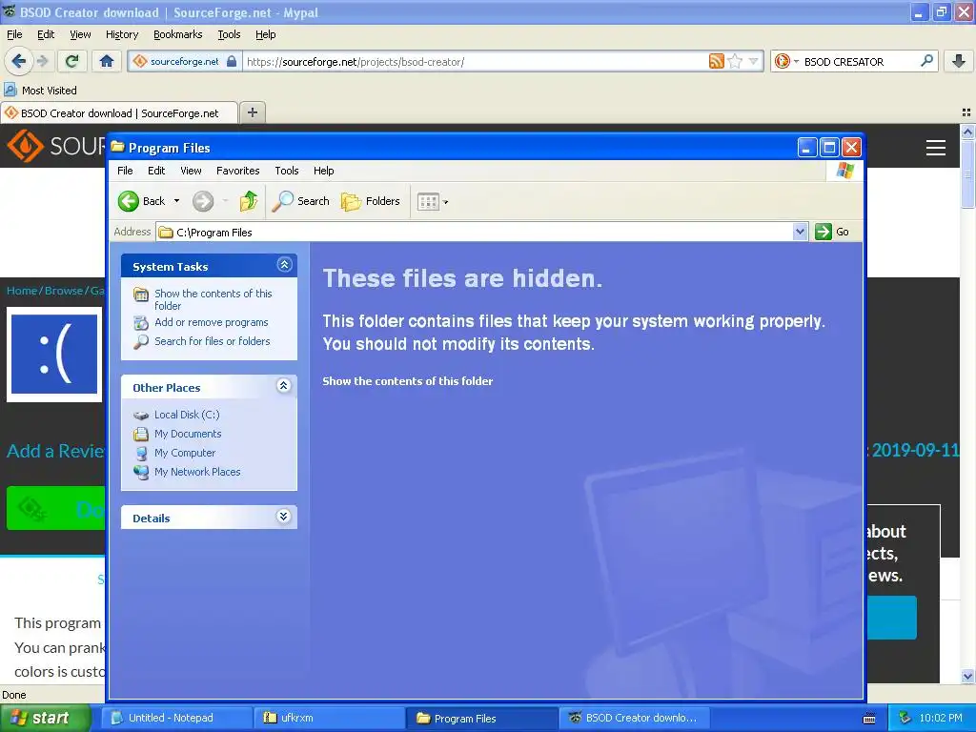Click the browser Back arrow button
The width and height of the screenshot is (976, 732).
click(18, 61)
